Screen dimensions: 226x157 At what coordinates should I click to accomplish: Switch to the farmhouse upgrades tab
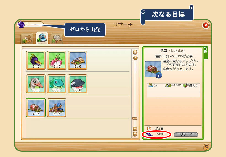27,39
